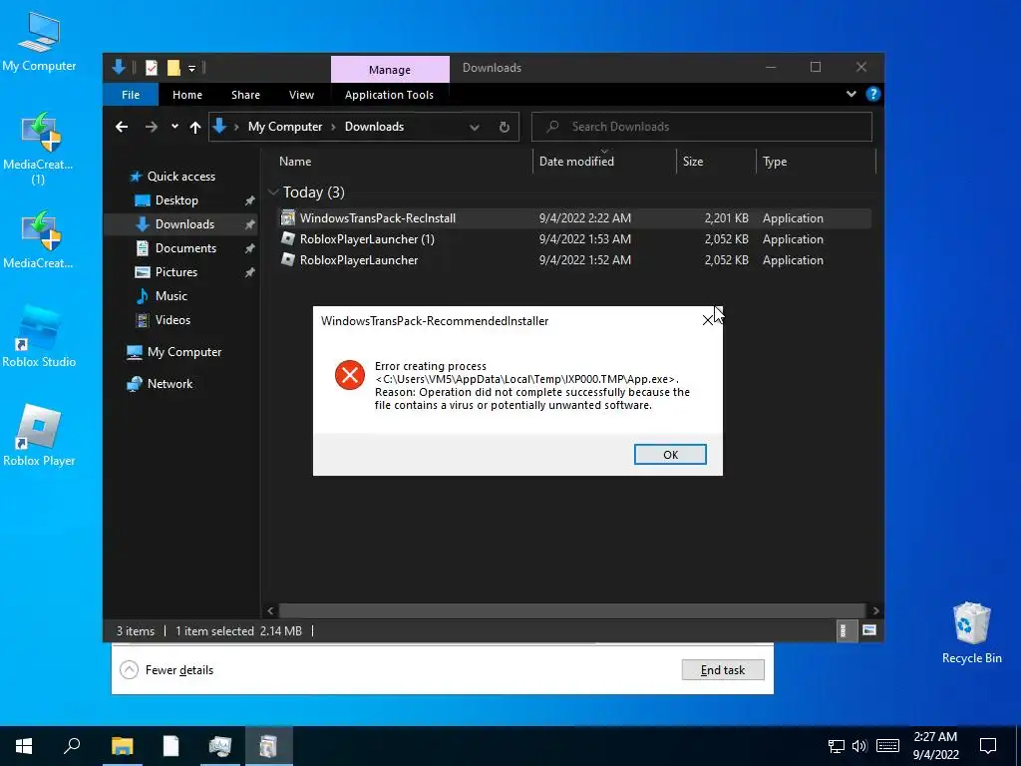Open the recent locations dropdown arrow
This screenshot has width=1021, height=766.
pos(174,127)
